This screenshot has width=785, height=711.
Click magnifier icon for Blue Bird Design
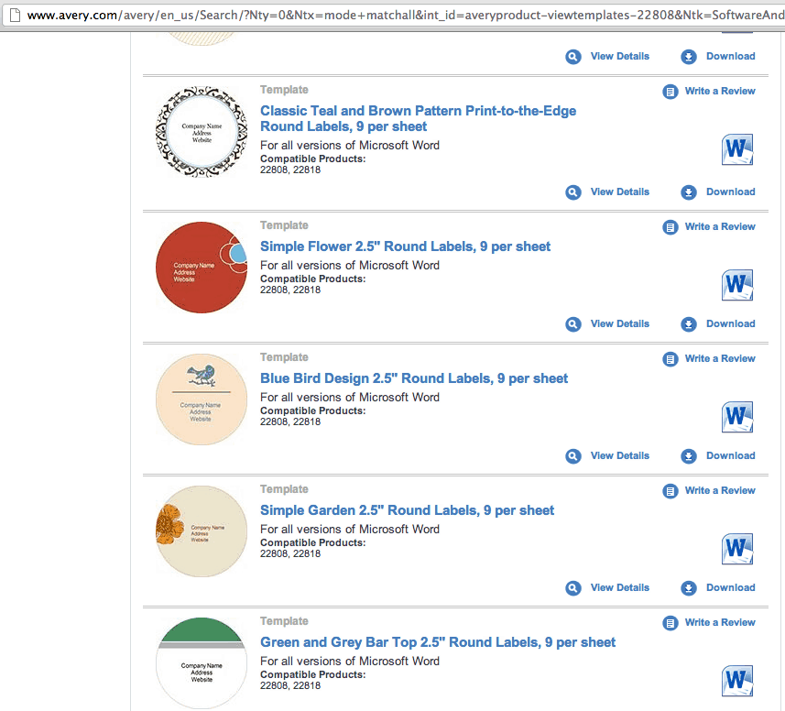(573, 456)
